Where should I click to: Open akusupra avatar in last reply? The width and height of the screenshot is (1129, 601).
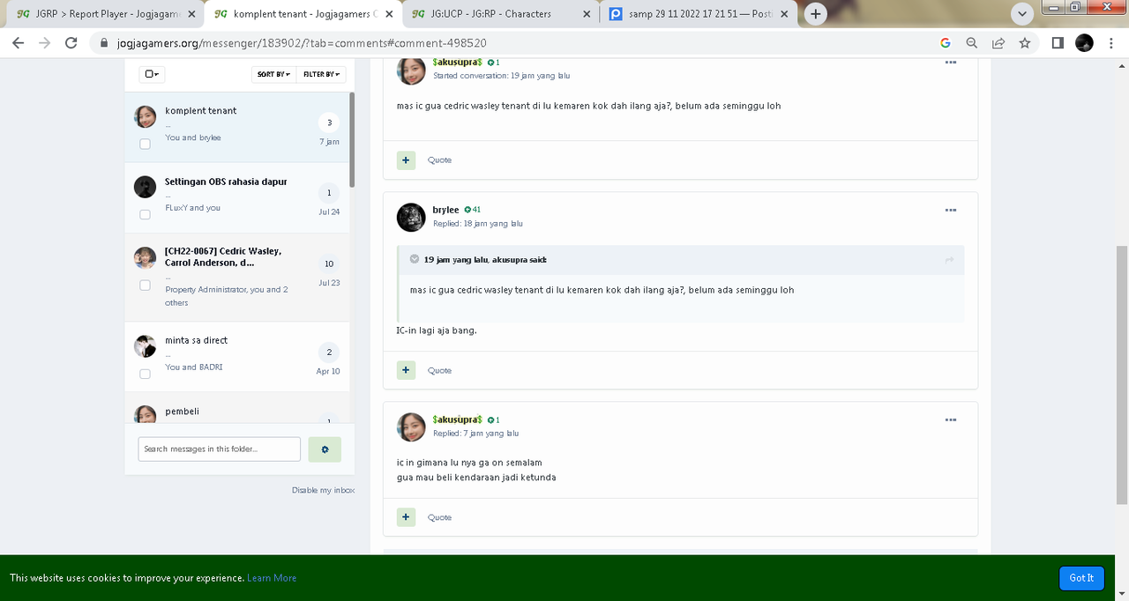pos(411,427)
